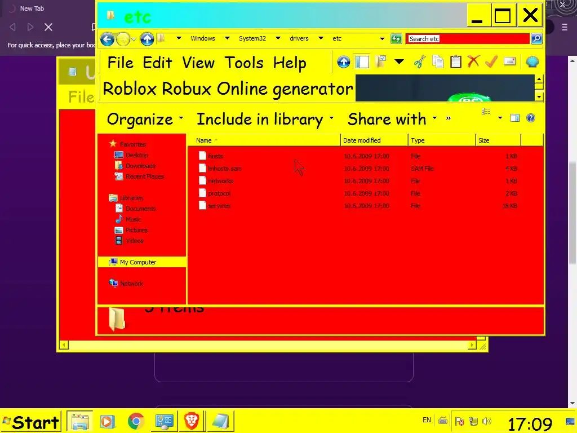
Task: Click the Forward navigation arrow
Action: tap(123, 39)
